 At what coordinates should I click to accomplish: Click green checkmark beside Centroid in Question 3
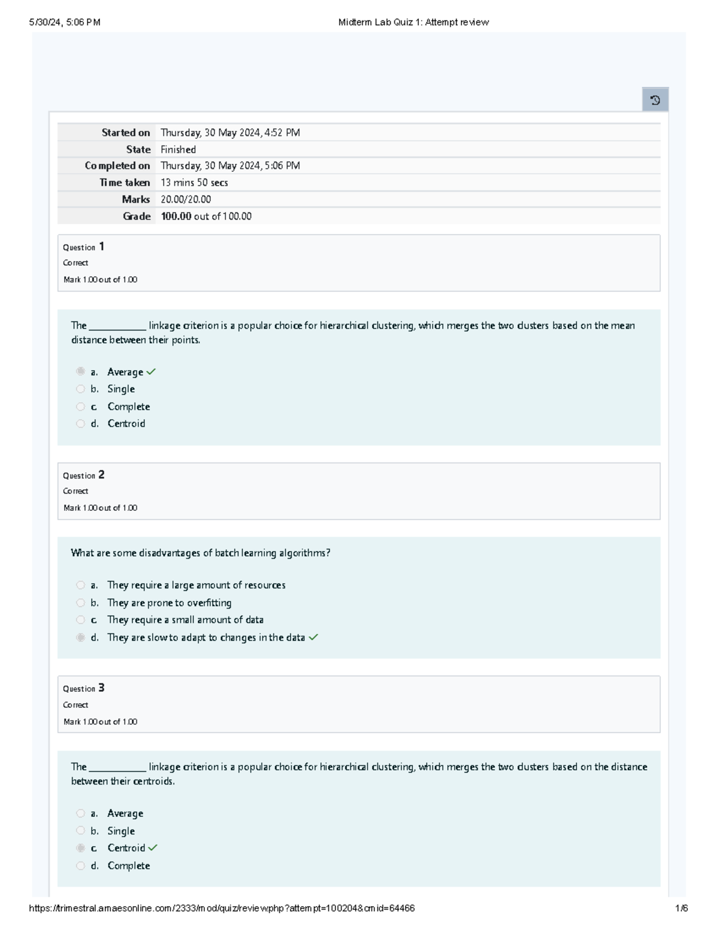(x=153, y=848)
